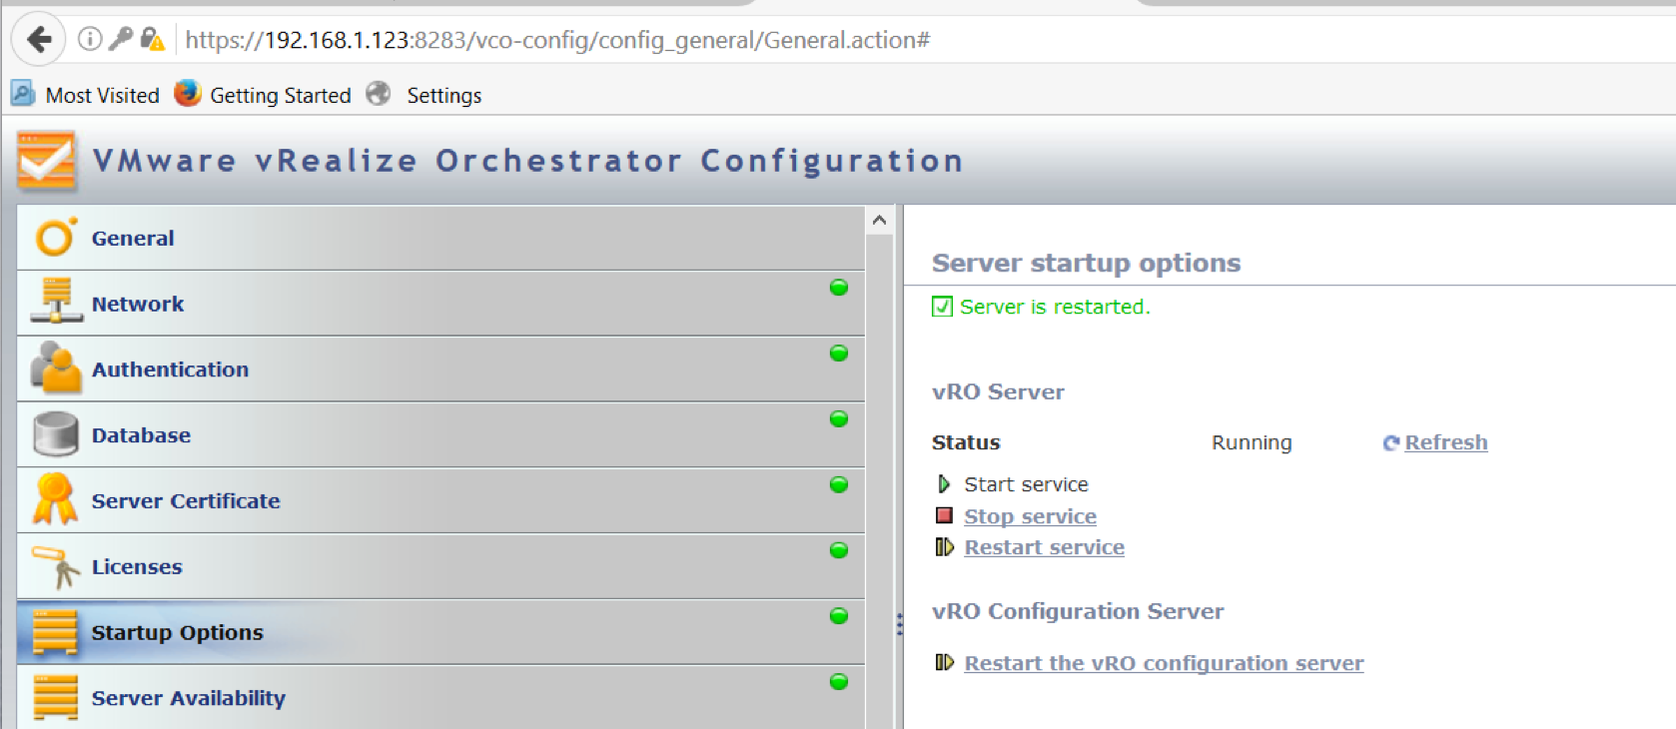
Task: Open the Settings bookmark
Action: tap(443, 95)
